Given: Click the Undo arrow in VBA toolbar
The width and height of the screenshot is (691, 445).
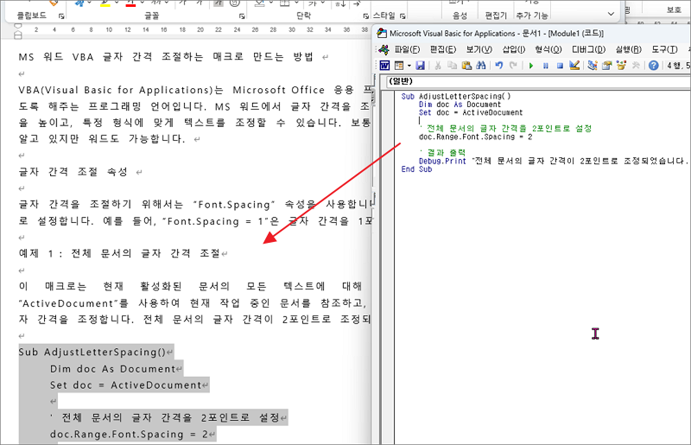Looking at the screenshot, I should pyautogui.click(x=498, y=65).
